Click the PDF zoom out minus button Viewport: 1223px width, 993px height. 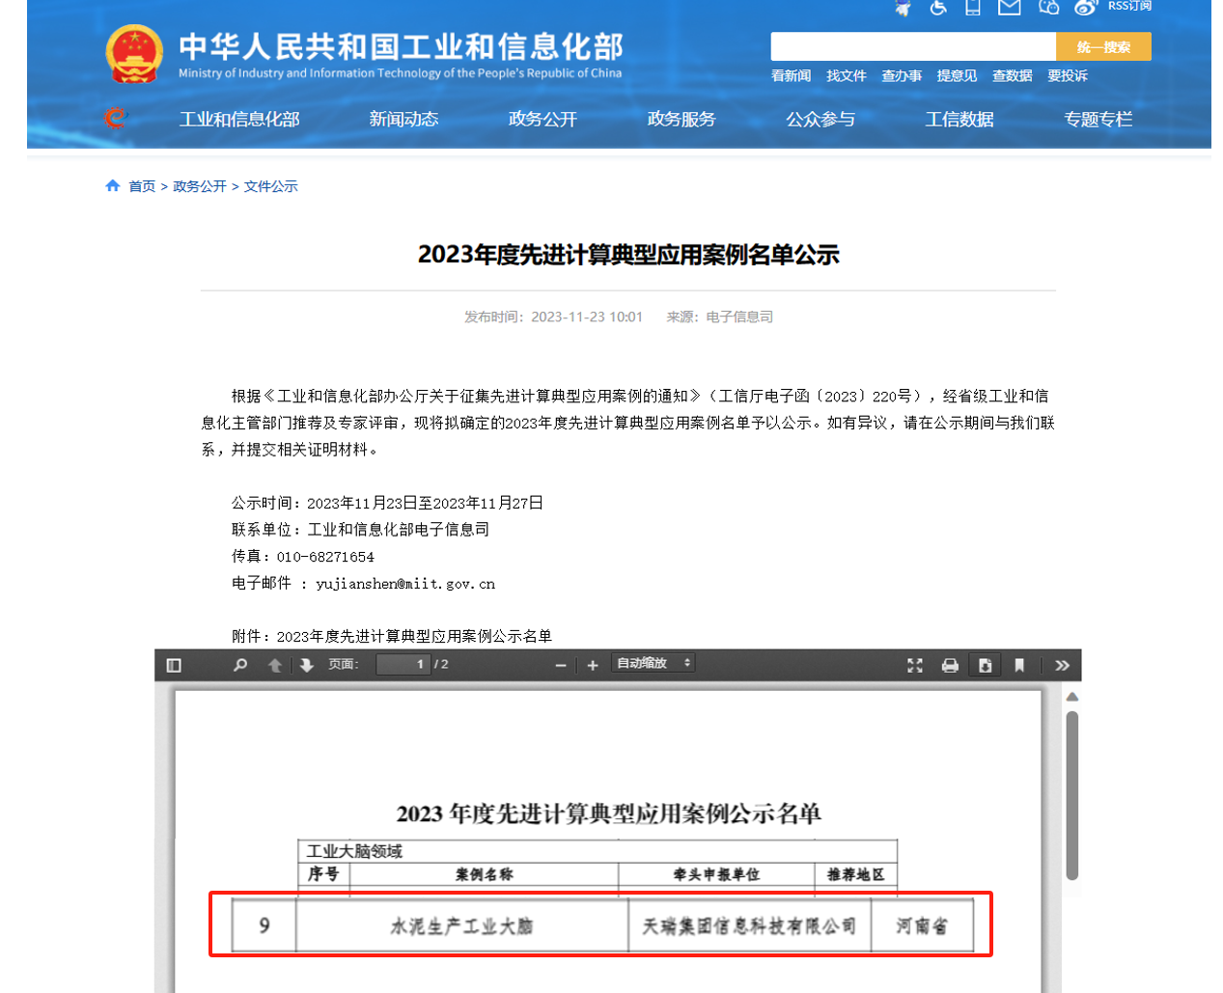coord(560,665)
